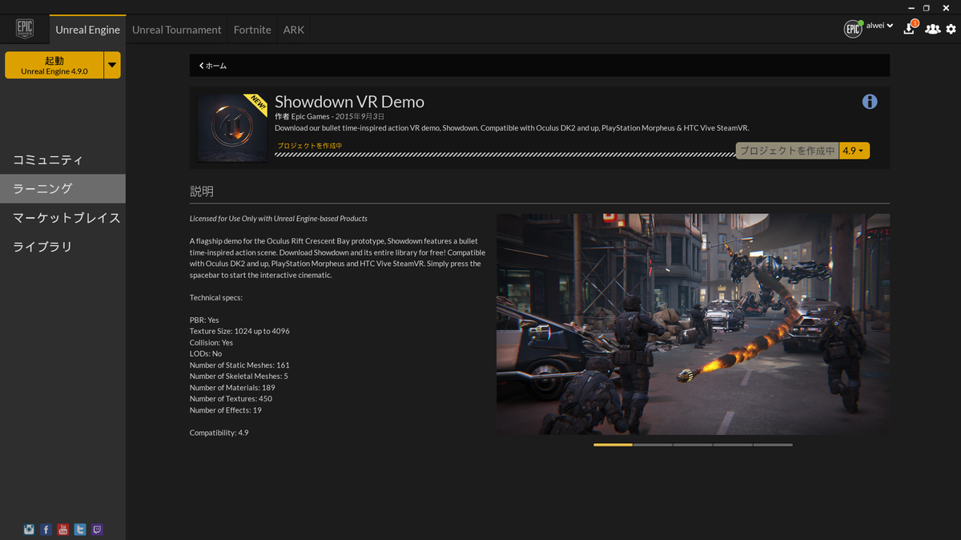Click the Epic Games logo at top left
The image size is (961, 540).
pos(25,30)
